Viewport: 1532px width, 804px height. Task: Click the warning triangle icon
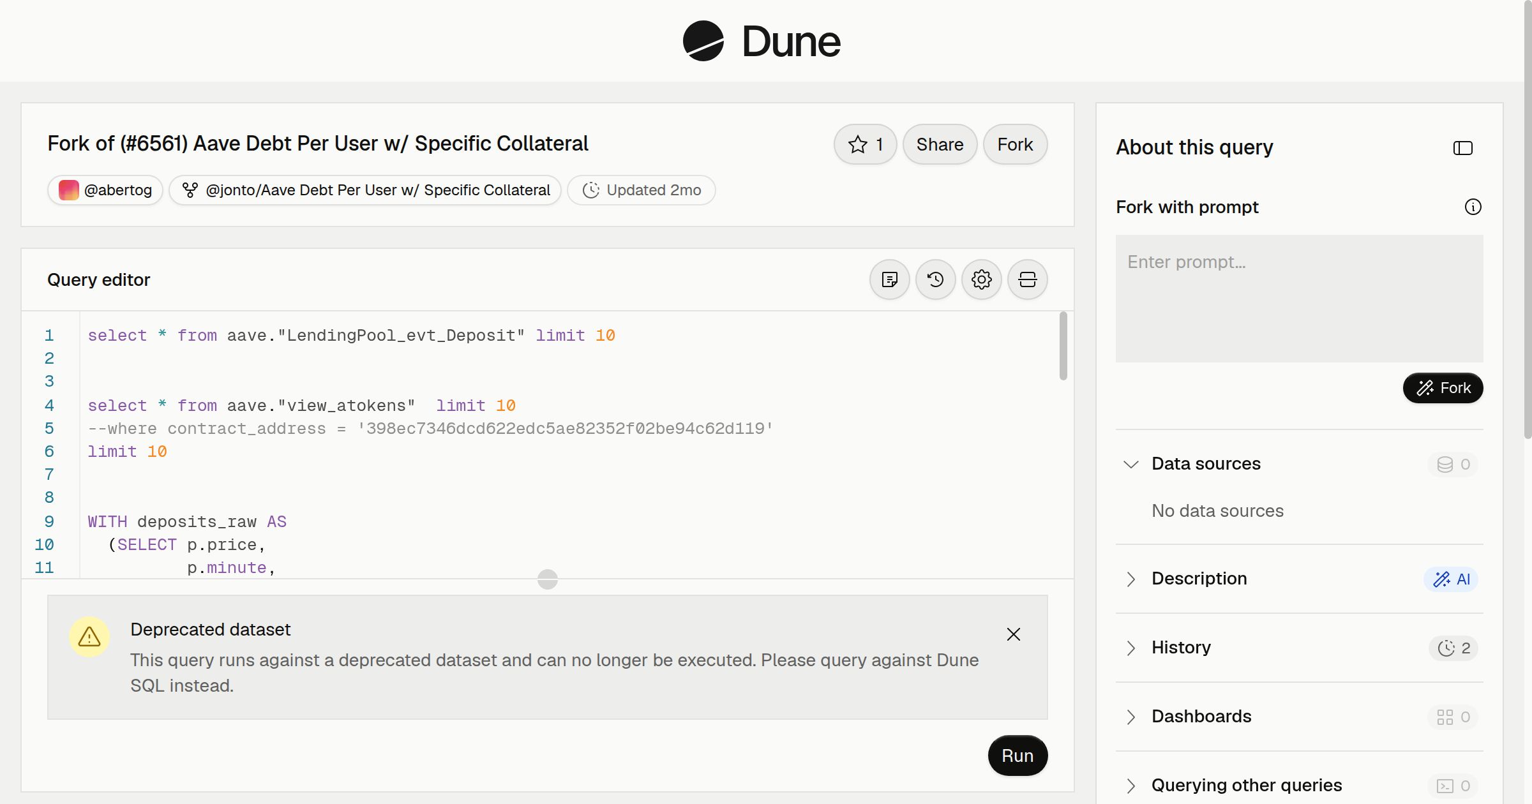[89, 636]
